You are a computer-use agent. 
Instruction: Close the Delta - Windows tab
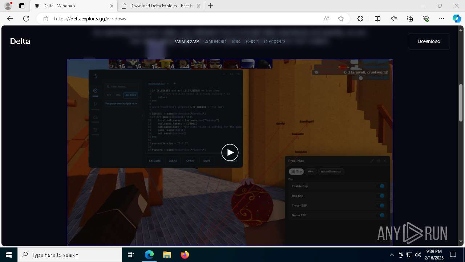point(112,6)
